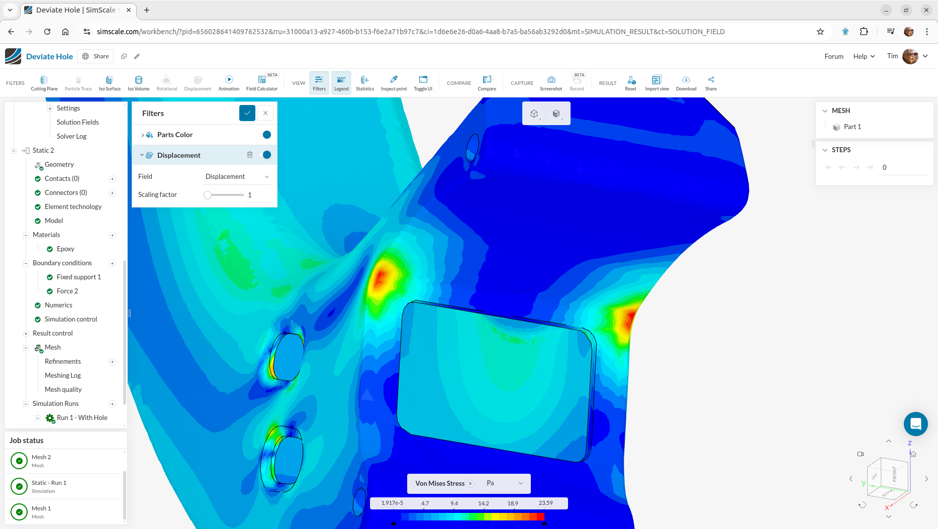Add a boundary condition with plus button

pos(112,263)
